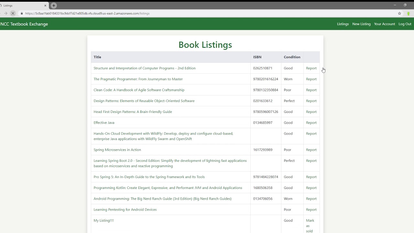Go to NCC Textbook Exchange home
The image size is (414, 233).
coord(24,24)
